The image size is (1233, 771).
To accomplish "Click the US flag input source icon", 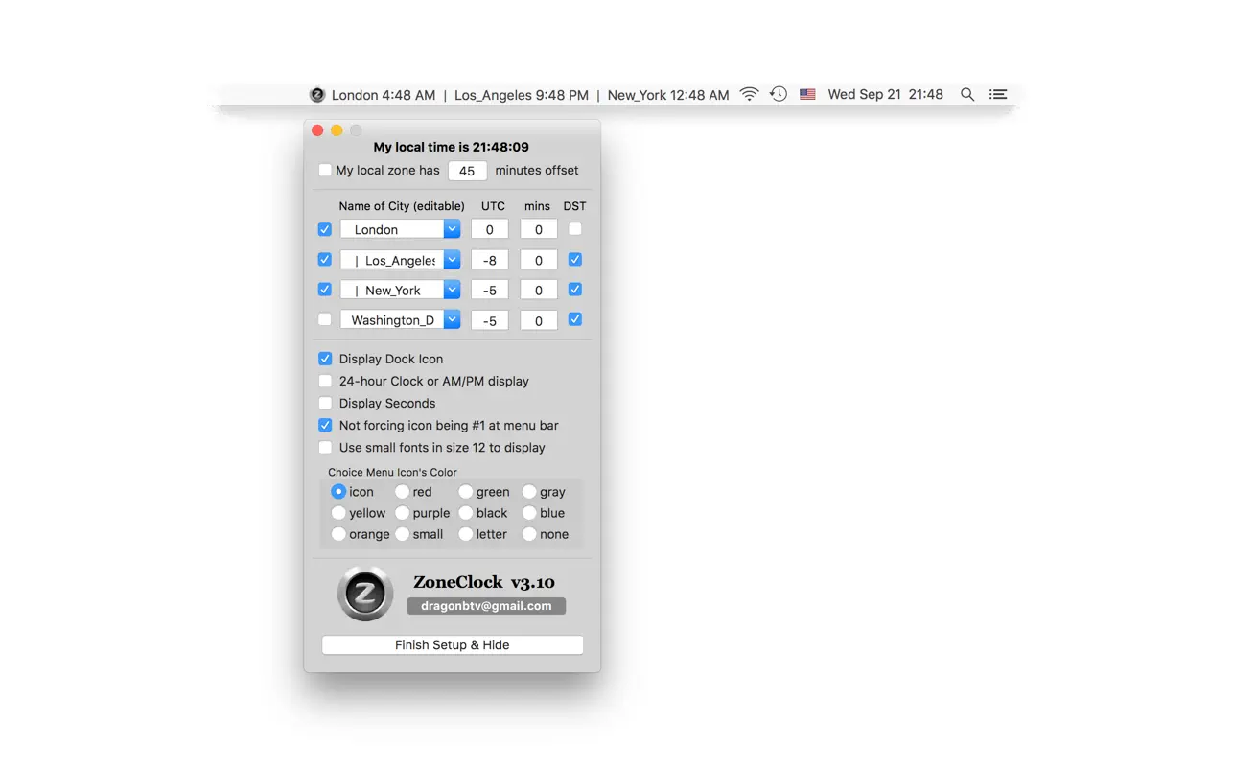I will click(807, 94).
